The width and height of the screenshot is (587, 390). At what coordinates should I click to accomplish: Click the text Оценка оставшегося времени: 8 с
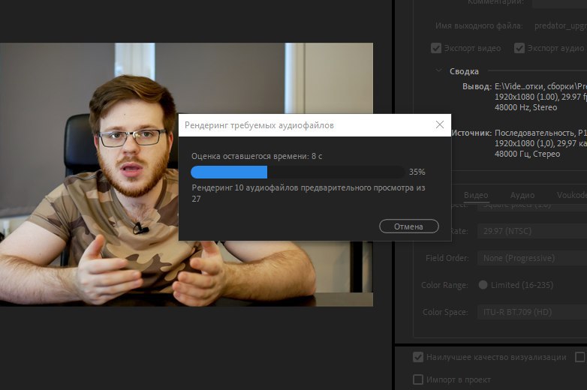point(257,156)
